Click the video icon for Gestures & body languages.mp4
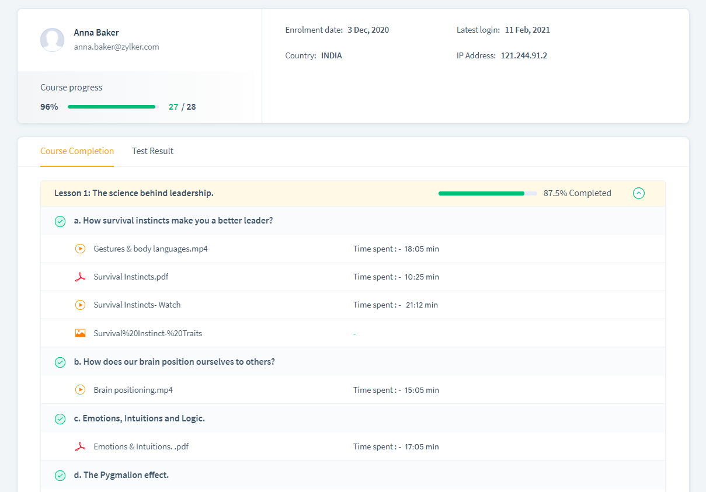706x492 pixels. coord(81,249)
